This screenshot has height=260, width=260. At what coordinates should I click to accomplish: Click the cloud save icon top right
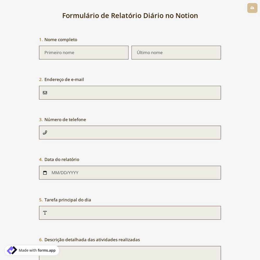252,8
